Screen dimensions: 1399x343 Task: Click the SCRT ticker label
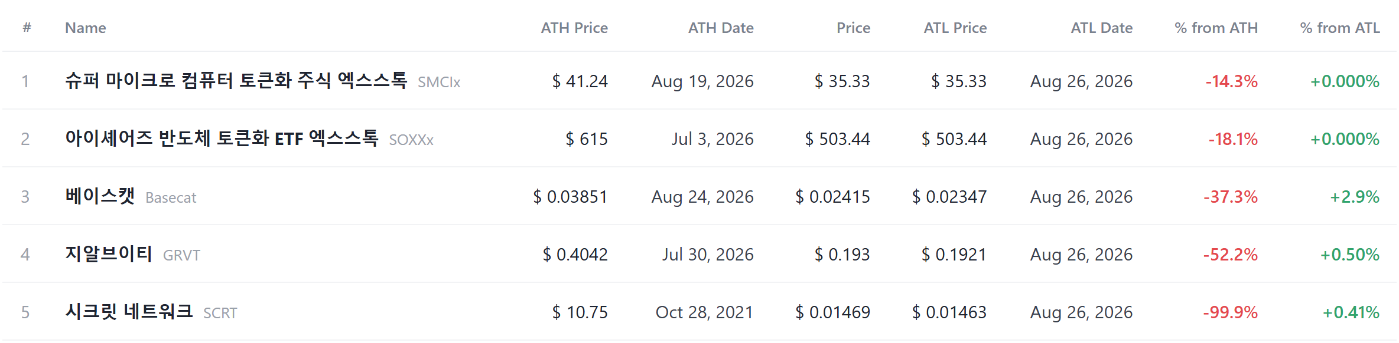pos(220,313)
